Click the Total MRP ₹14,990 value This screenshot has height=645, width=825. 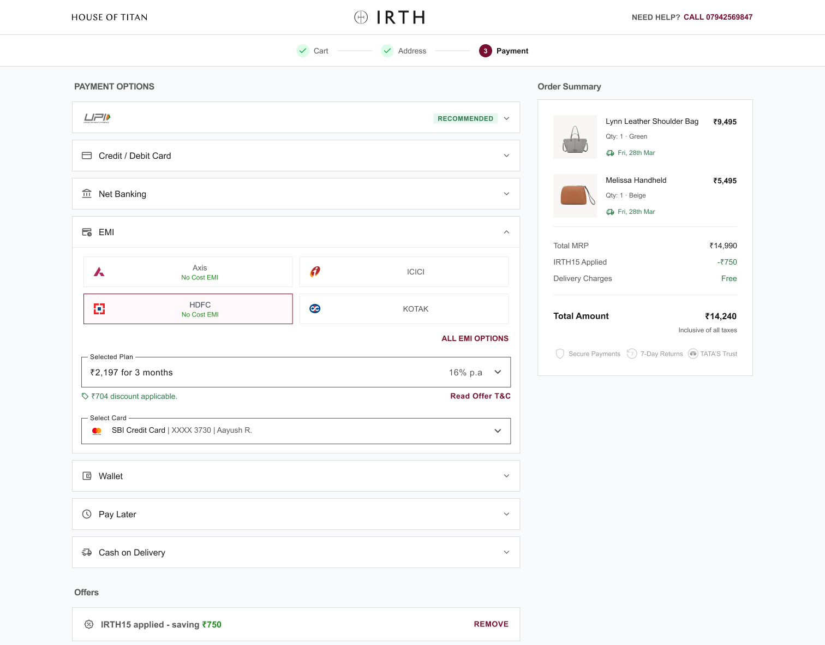(723, 246)
